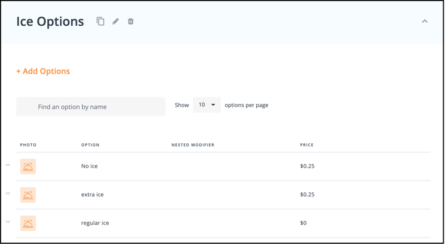Grab the drag handle for regular ice row
Screen dimensions: 445x244
8,221
